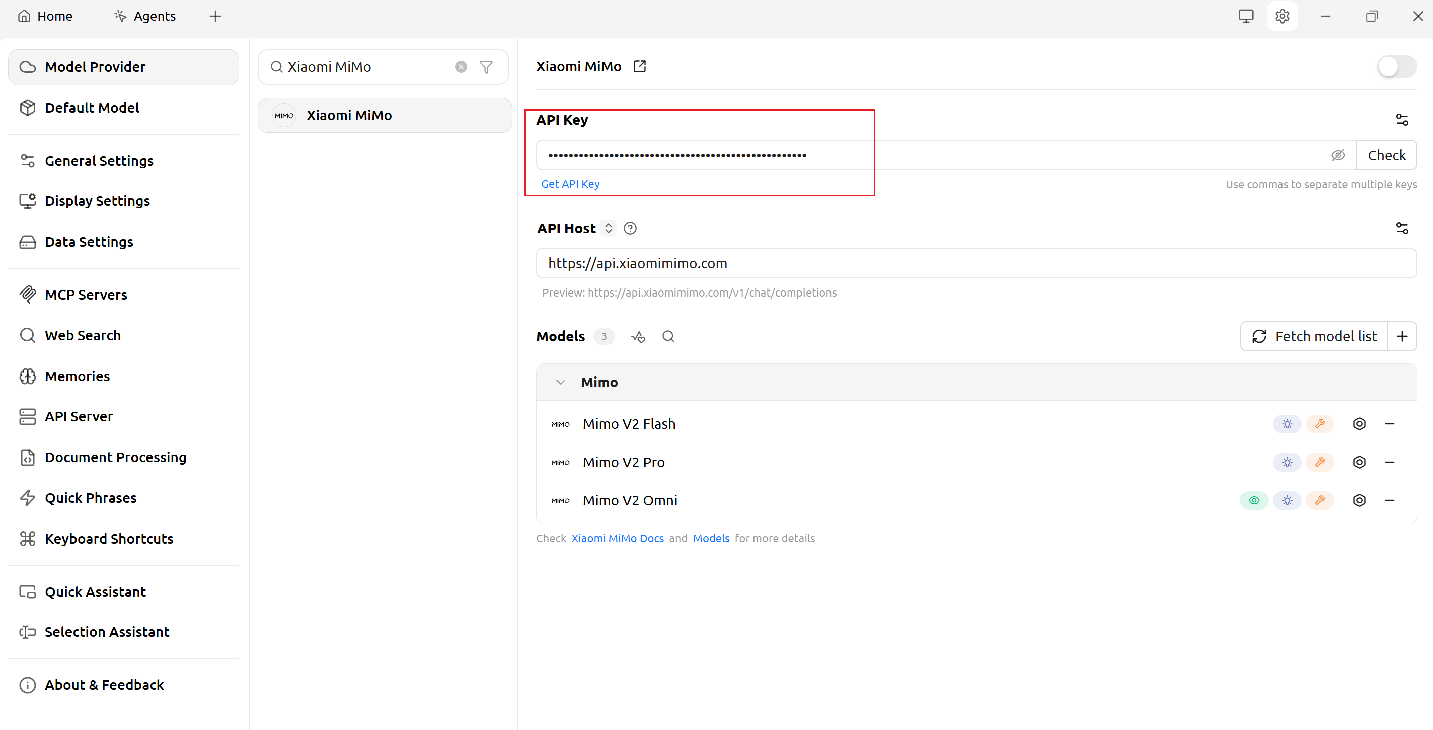1433x730 pixels.
Task: Click Fetch model list button
Action: (1314, 337)
